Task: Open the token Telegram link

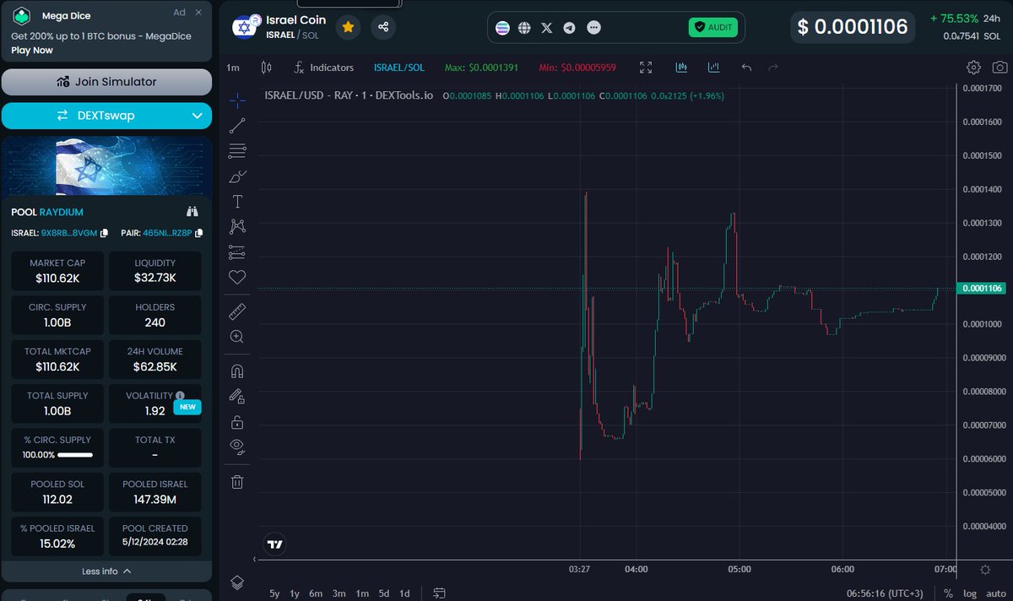Action: click(x=570, y=28)
